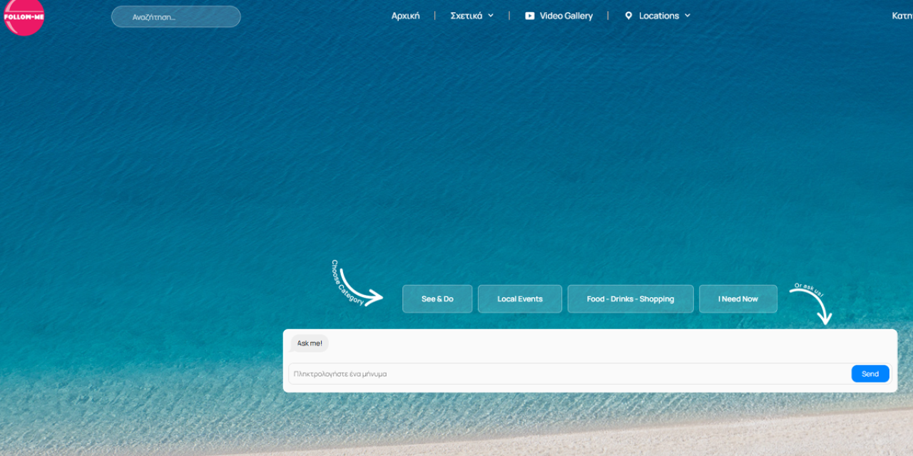
Task: Expand the Locations dropdown chevron
Action: click(x=688, y=16)
